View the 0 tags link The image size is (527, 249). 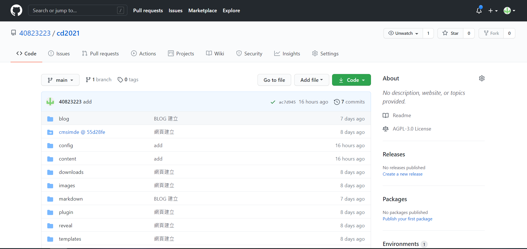128,80
